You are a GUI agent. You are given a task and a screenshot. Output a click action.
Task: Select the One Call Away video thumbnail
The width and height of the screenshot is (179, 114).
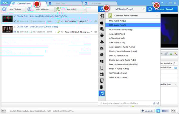click(7, 29)
